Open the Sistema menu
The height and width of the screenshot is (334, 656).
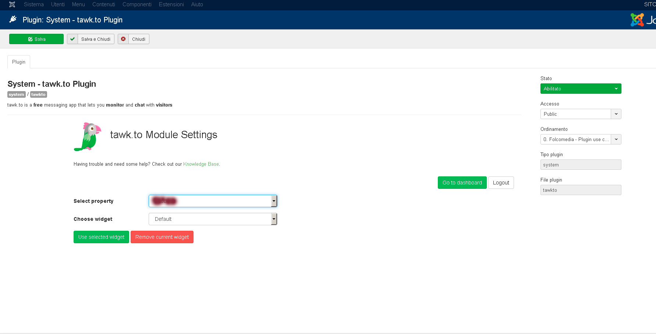pos(34,4)
